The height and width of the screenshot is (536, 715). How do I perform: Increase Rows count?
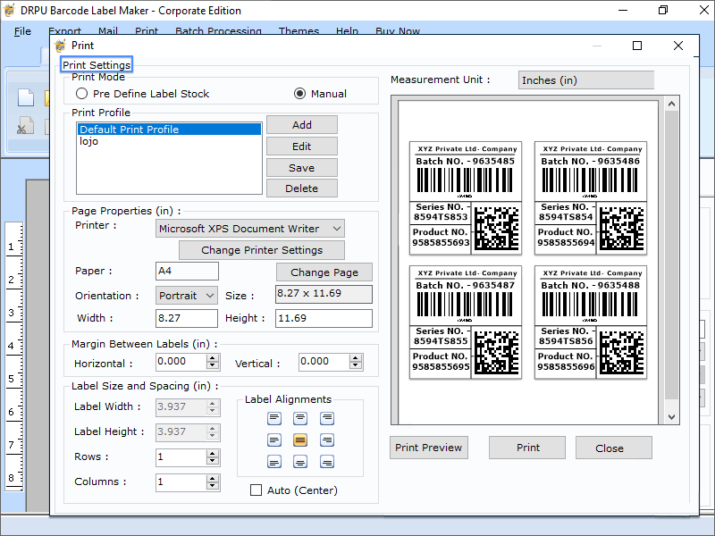(x=213, y=454)
